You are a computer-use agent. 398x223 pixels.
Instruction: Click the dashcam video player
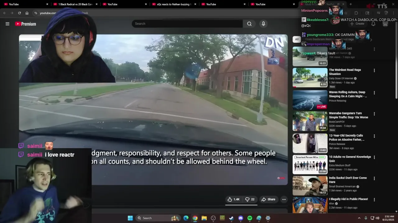tap(153, 110)
